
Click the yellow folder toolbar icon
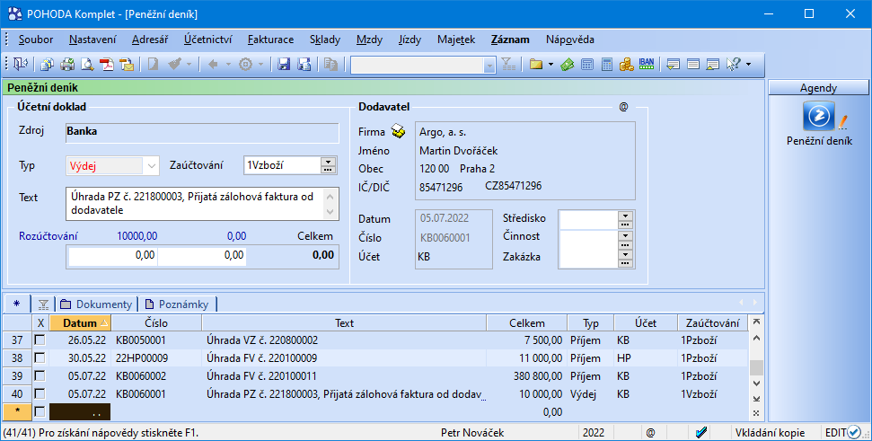(x=536, y=65)
